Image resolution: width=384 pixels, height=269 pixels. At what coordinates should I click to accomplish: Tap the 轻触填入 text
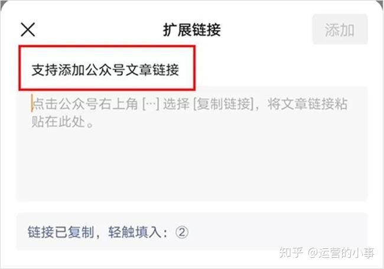(x=135, y=232)
